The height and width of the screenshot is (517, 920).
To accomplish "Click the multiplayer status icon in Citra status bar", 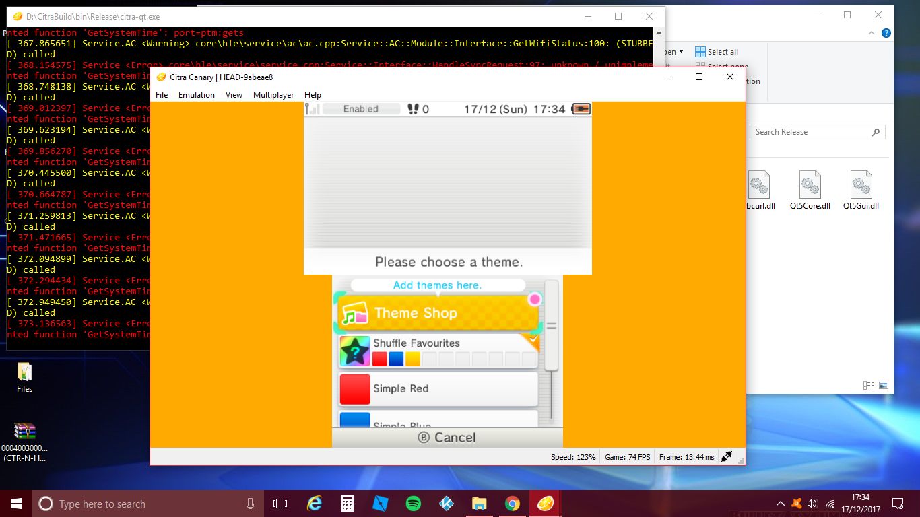I will tap(727, 456).
